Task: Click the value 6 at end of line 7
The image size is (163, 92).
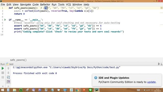Action: point(101,26)
